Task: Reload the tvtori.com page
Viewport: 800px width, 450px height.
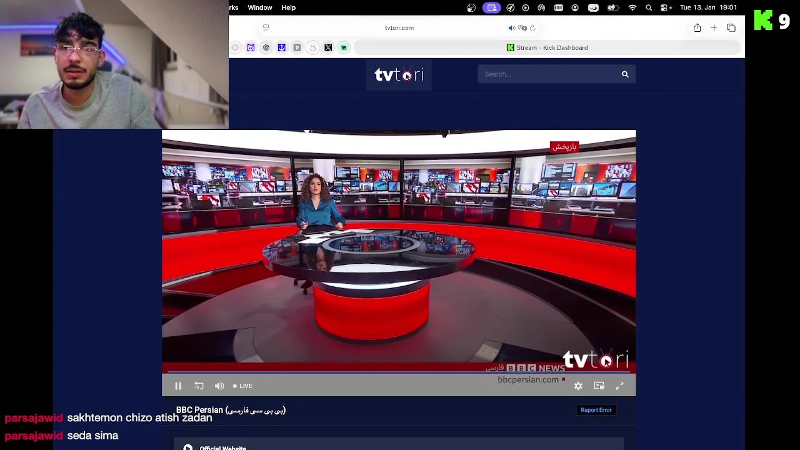Action: pos(532,27)
